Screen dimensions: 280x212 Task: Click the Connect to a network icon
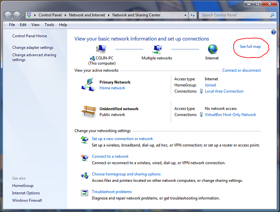[85, 158]
